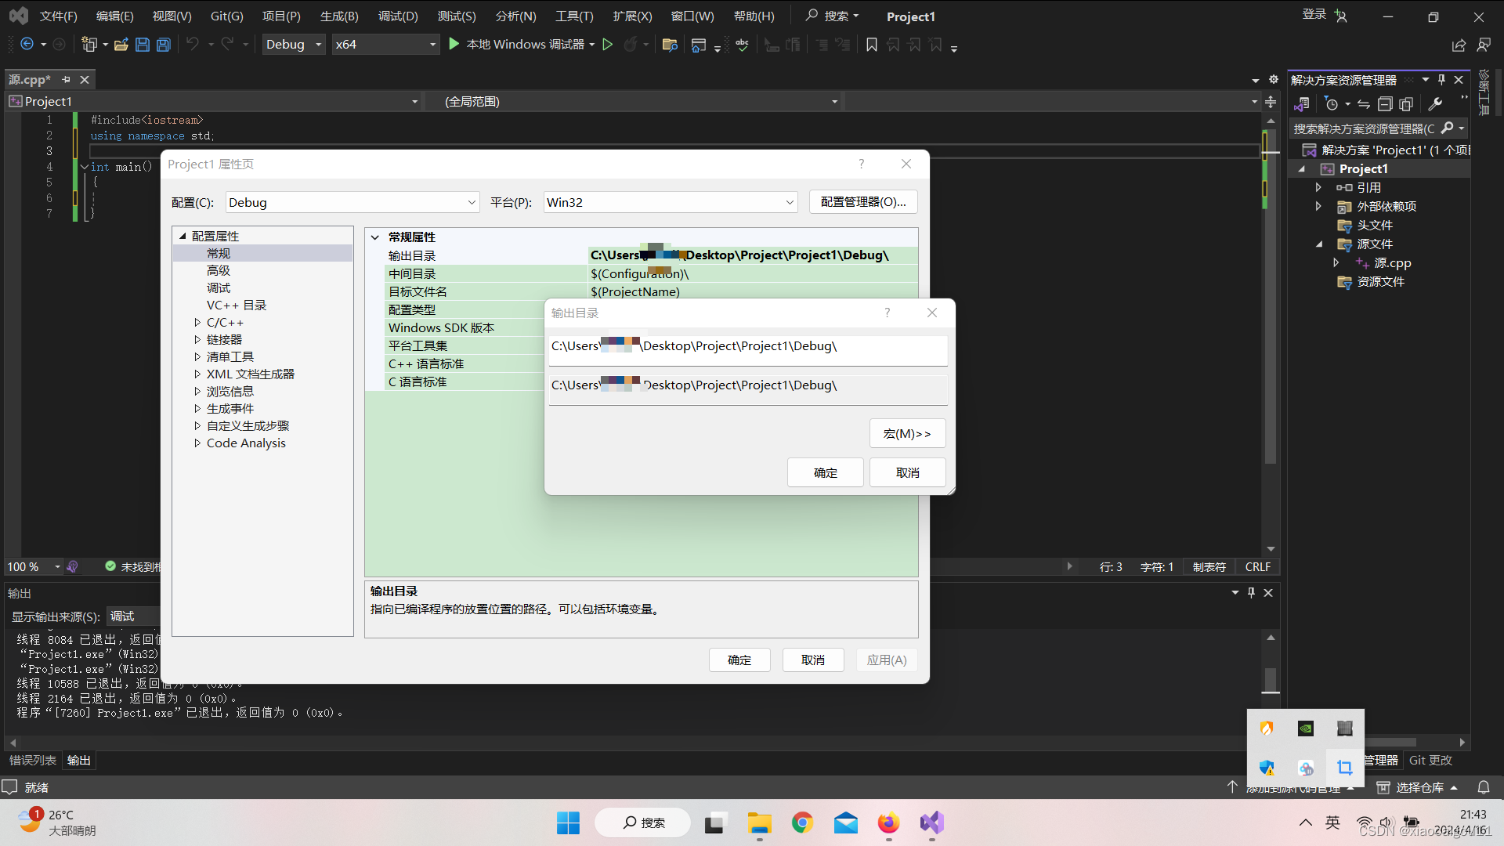This screenshot has width=1504, height=846.
Task: Click the bookmark toggle icon in toolbar
Action: coord(871,45)
